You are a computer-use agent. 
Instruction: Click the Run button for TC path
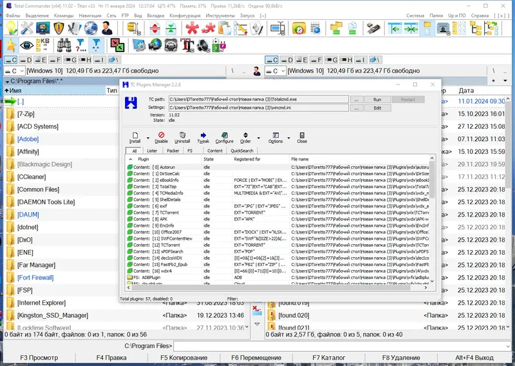(377, 99)
